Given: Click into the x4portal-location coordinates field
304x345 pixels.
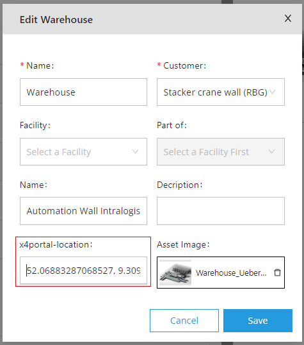Looking at the screenshot, I should pyautogui.click(x=83, y=270).
